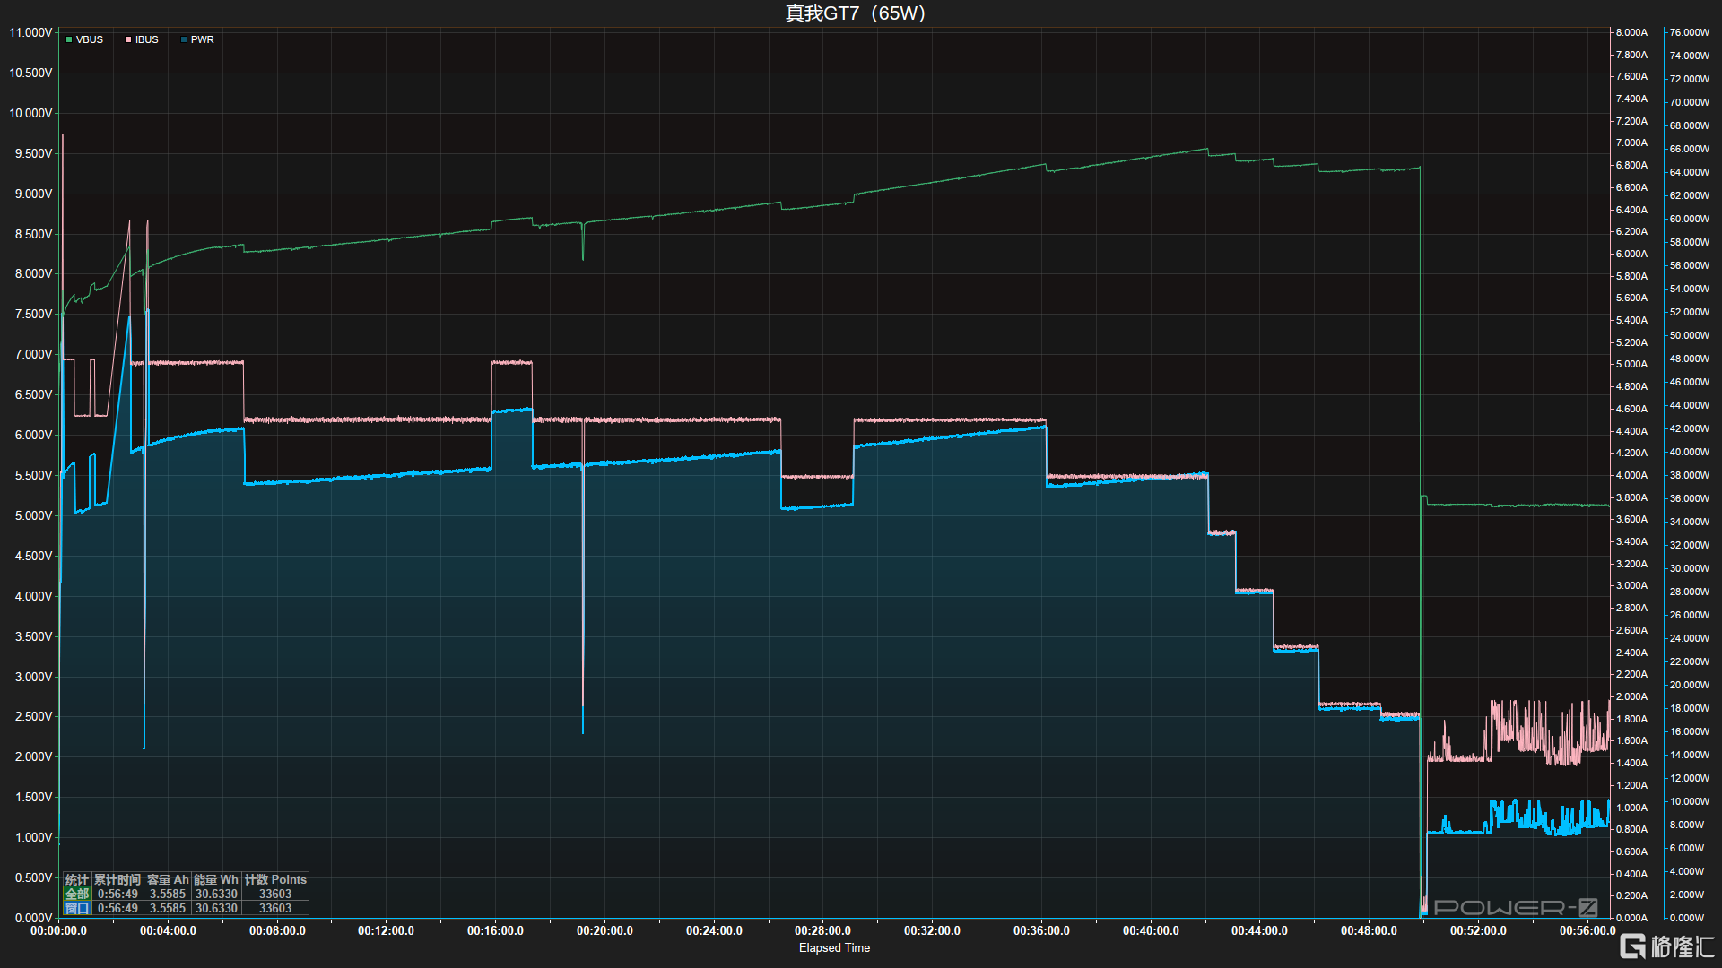Select the VBUS legend label
1722x968 pixels.
tap(90, 40)
